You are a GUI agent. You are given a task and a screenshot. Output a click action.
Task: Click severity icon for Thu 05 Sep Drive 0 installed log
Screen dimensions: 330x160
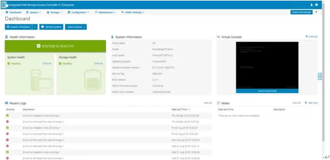pyautogui.click(x=7, y=116)
